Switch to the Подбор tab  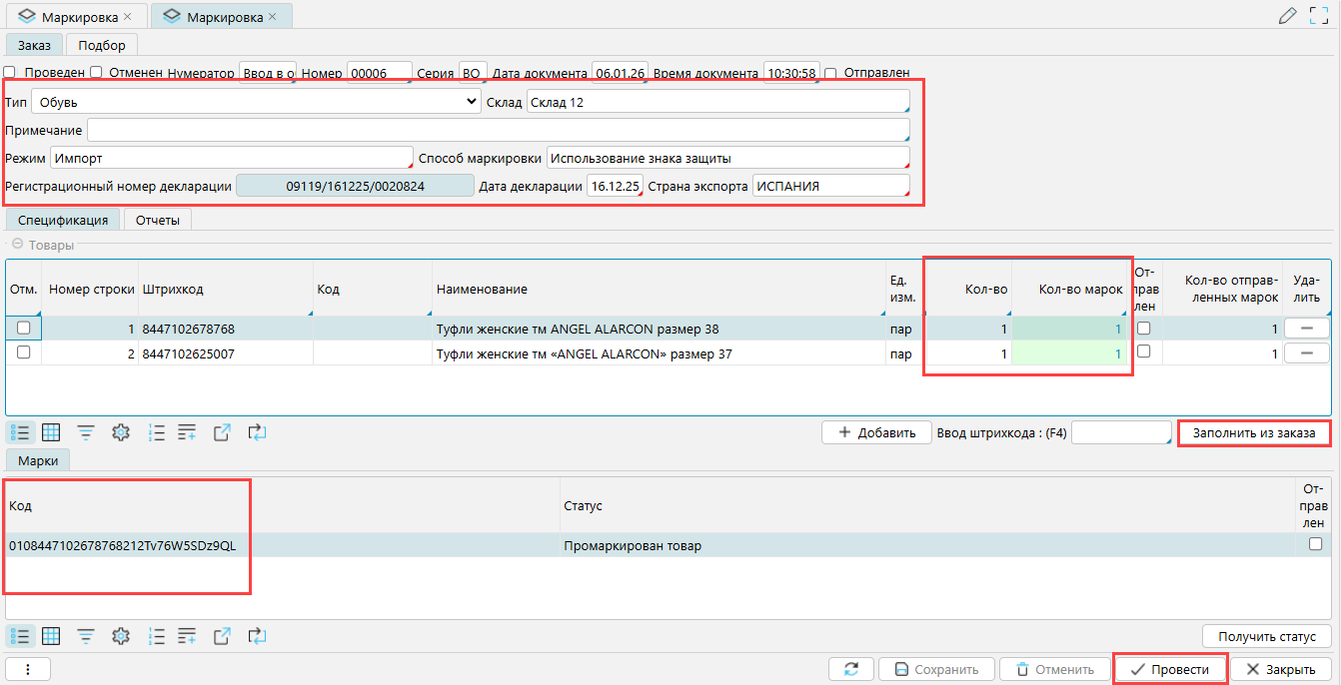(102, 45)
